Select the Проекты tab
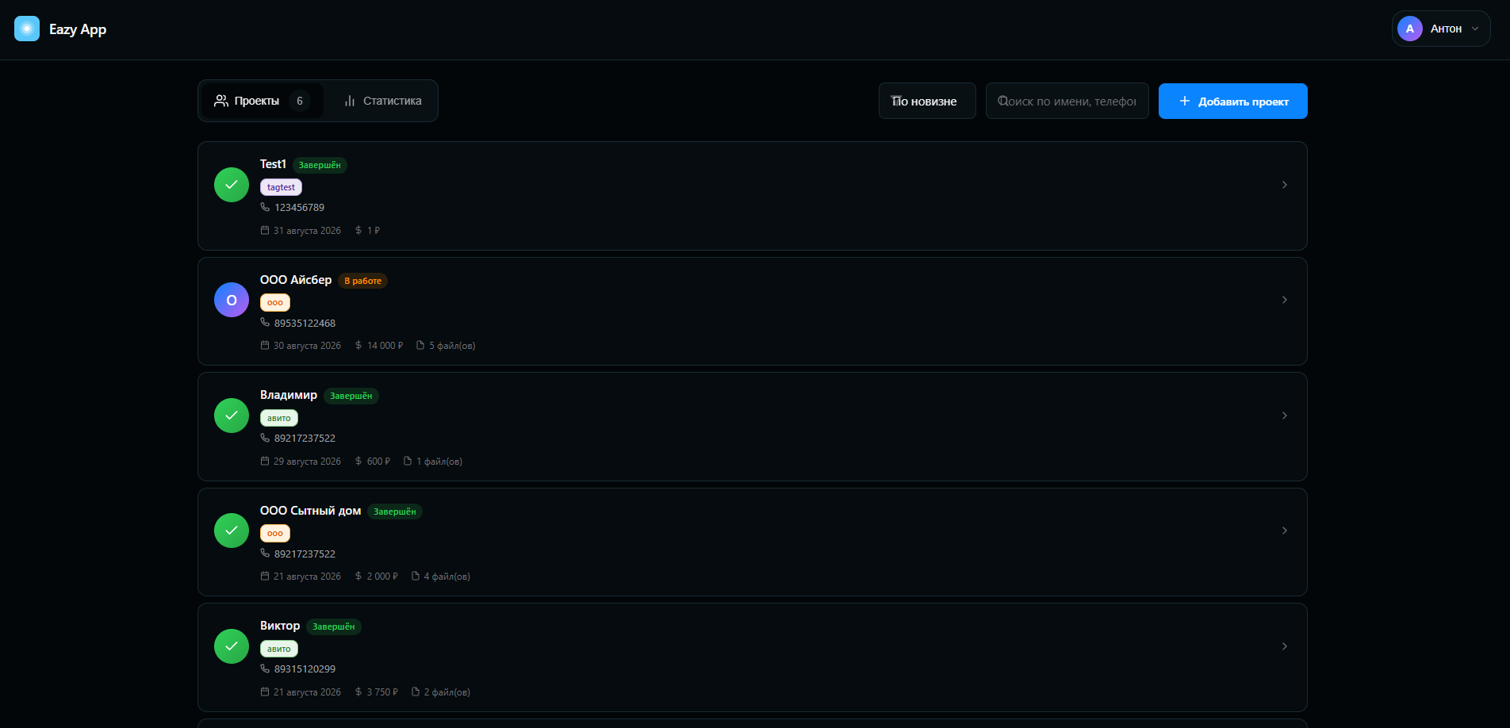Screen dimensions: 1510x728 (x=262, y=101)
